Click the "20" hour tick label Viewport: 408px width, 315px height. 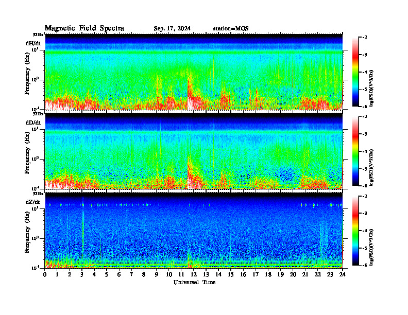tap(293, 275)
